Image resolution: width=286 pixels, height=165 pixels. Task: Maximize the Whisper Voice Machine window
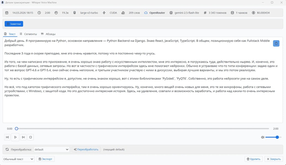click(272, 2)
